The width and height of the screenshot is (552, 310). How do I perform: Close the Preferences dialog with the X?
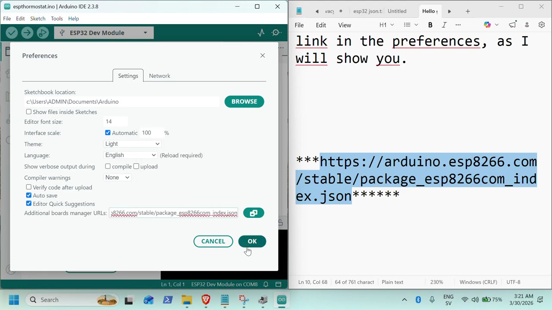point(263,56)
